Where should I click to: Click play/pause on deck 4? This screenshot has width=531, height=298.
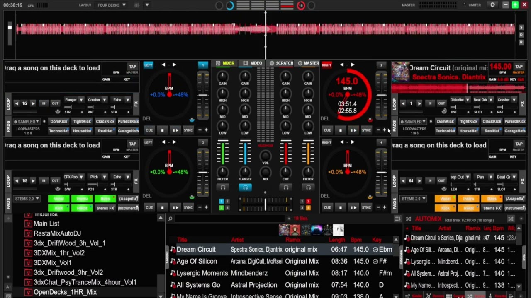tap(353, 207)
